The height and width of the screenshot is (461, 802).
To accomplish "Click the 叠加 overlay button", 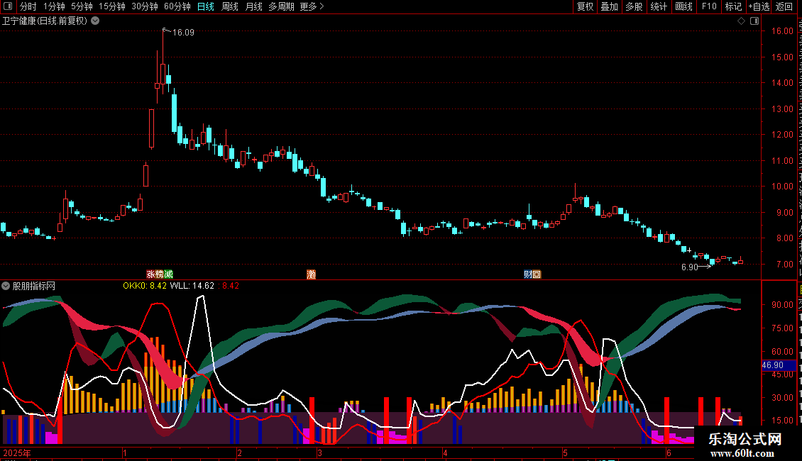I will point(610,6).
